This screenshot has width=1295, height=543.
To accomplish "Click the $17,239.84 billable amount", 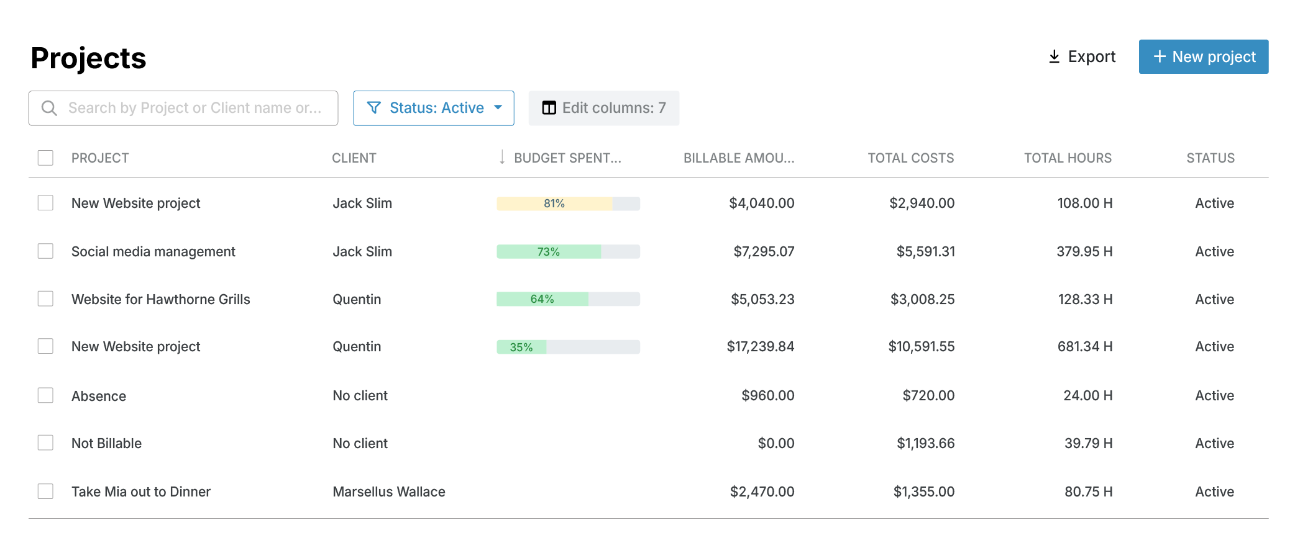I will [761, 346].
